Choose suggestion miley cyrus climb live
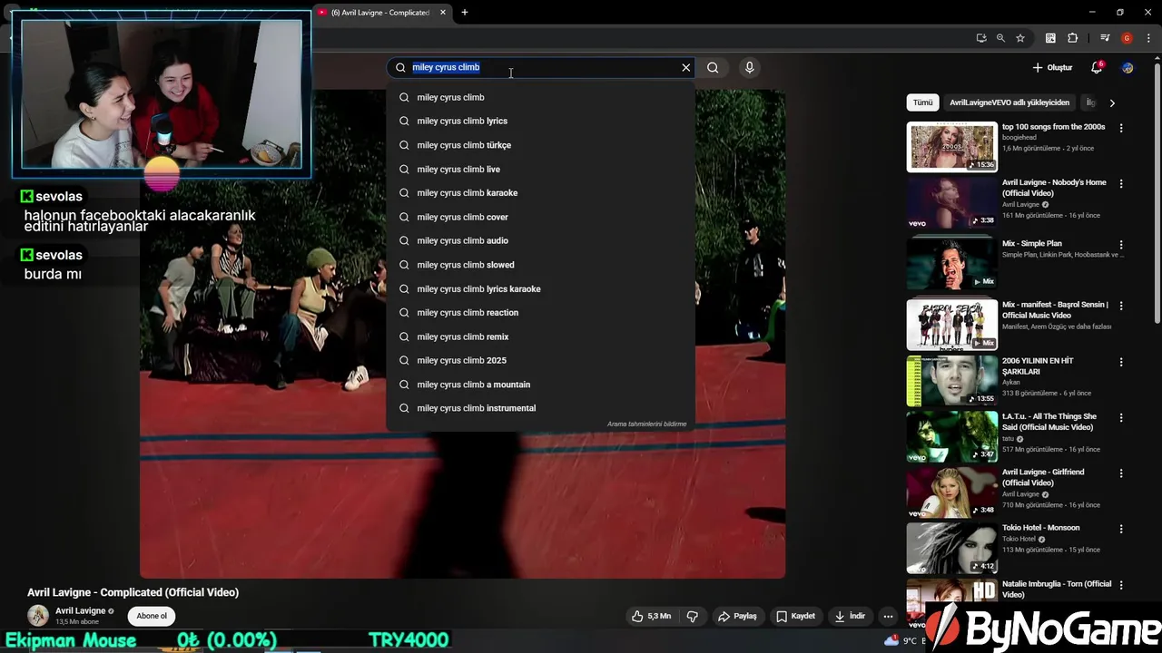Screen dimensions: 1162x653 click(541, 169)
